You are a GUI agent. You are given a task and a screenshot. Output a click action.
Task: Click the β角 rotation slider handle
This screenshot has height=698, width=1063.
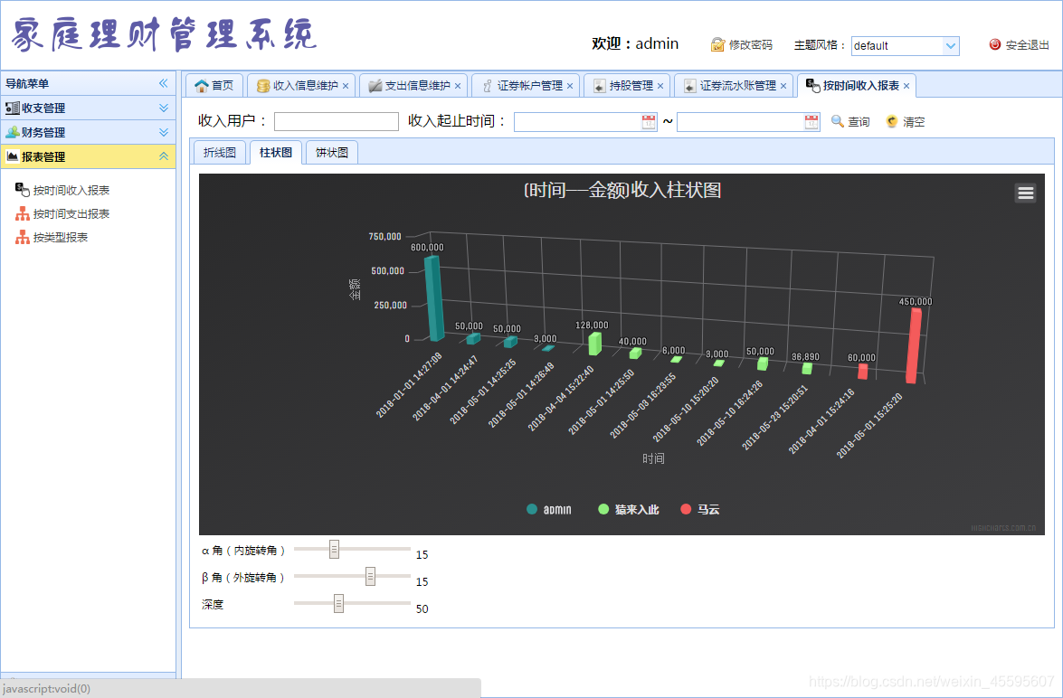click(370, 576)
